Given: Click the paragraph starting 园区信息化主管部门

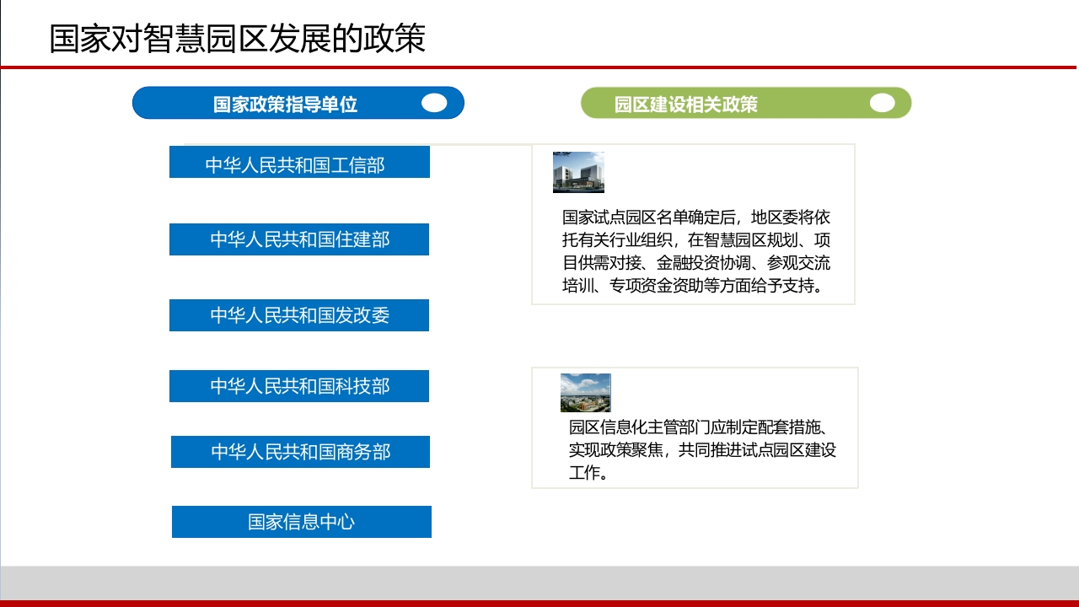Looking at the screenshot, I should click(702, 449).
